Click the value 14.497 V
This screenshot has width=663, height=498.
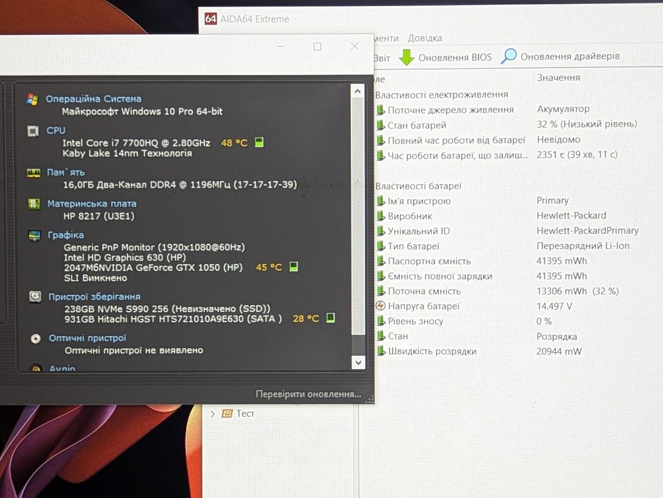point(554,306)
